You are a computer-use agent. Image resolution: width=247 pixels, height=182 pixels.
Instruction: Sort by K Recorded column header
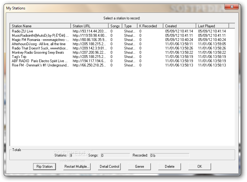pos(150,26)
